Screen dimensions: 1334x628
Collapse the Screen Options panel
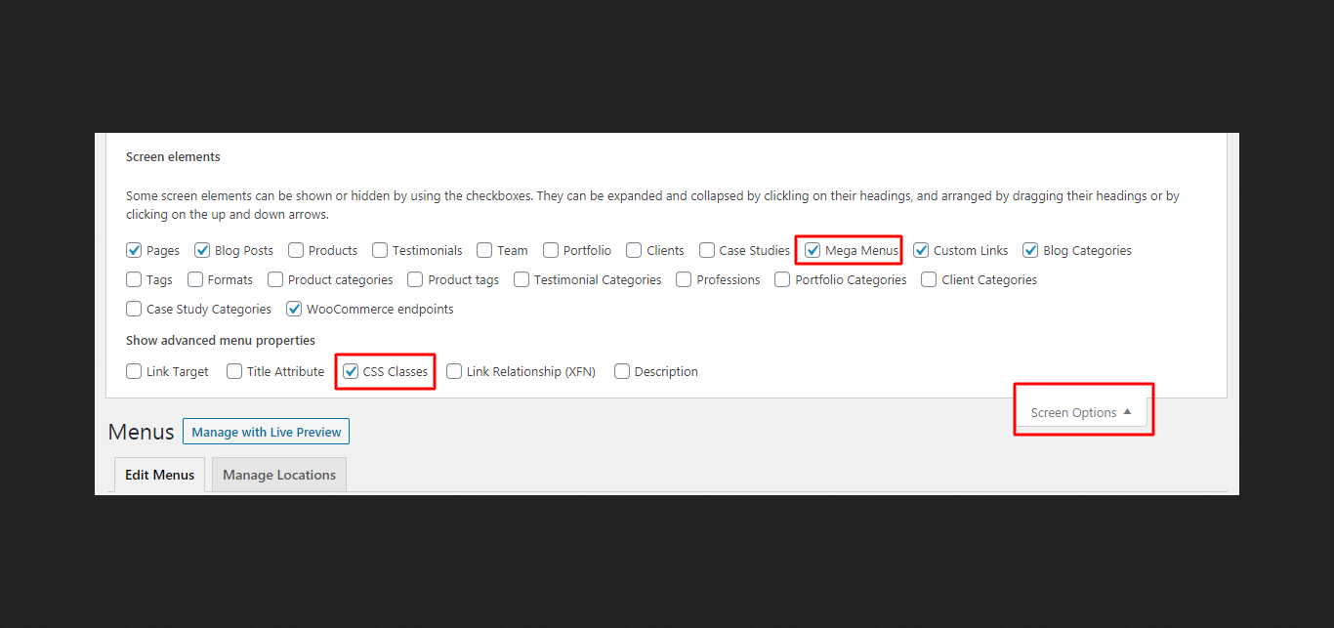pyautogui.click(x=1080, y=412)
